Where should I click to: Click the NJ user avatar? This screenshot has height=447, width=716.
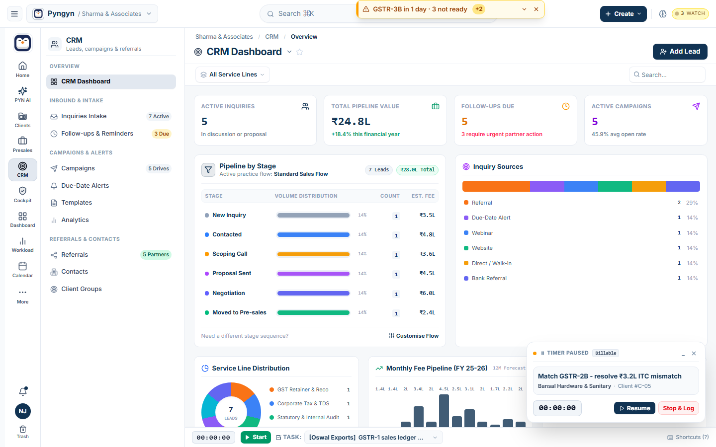(23, 411)
